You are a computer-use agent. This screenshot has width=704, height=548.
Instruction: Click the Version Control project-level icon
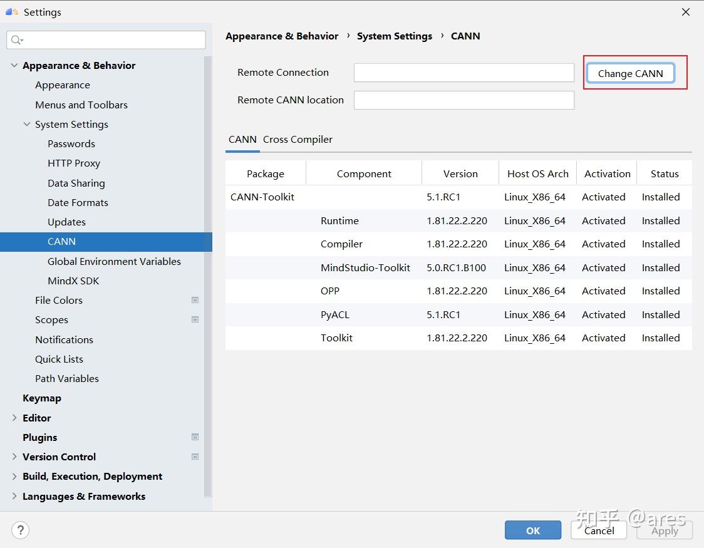pyautogui.click(x=195, y=457)
